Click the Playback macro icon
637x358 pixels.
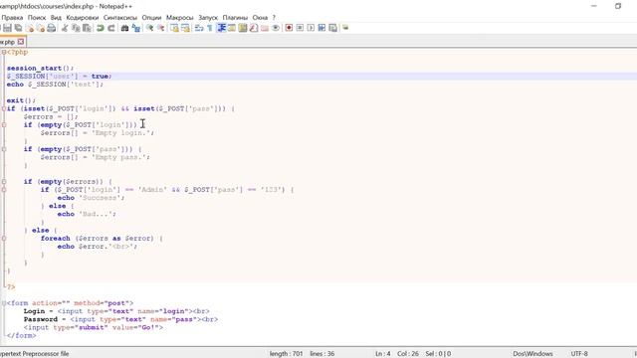tap(311, 28)
